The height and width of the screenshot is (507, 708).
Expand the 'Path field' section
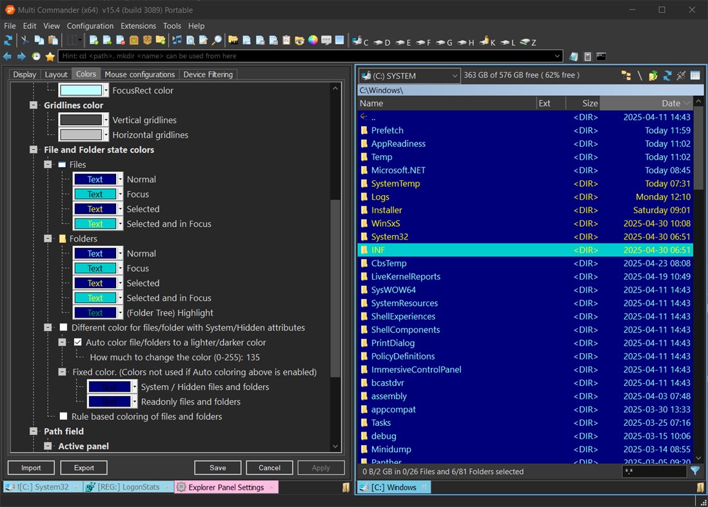point(34,432)
